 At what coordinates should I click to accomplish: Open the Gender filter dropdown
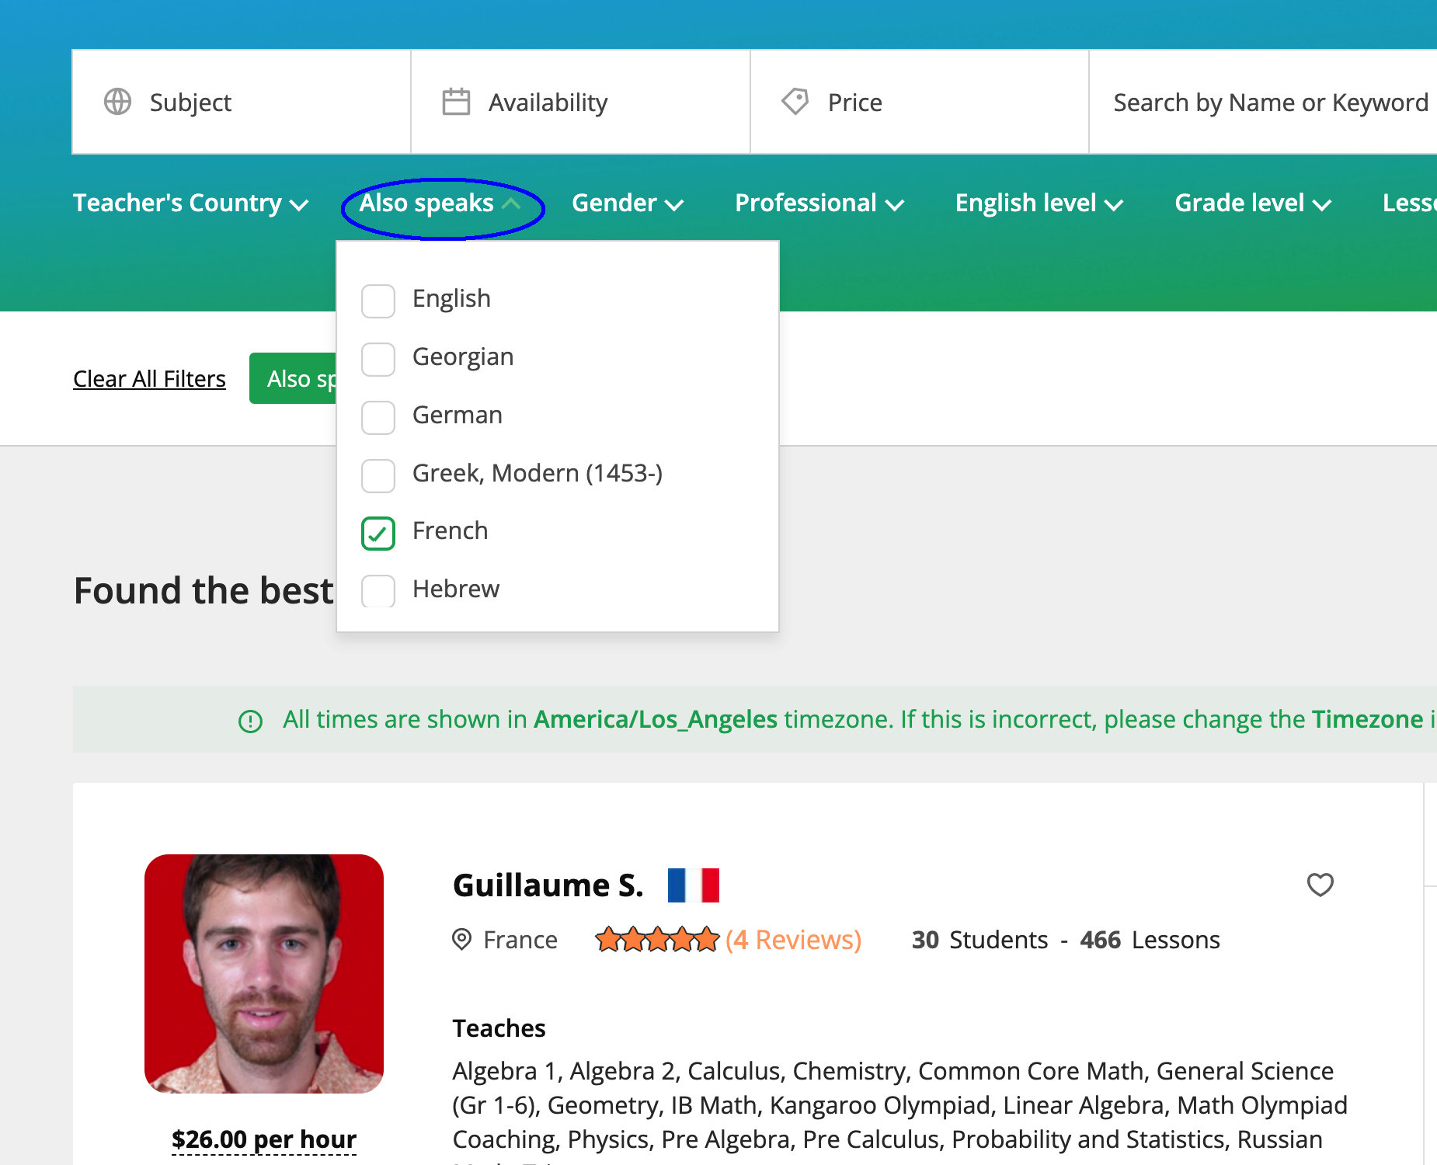click(627, 203)
